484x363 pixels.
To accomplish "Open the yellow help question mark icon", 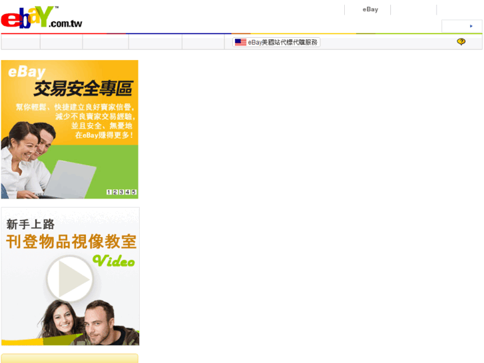I will pos(461,41).
